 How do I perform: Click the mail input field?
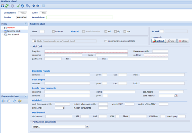click(138, 59)
